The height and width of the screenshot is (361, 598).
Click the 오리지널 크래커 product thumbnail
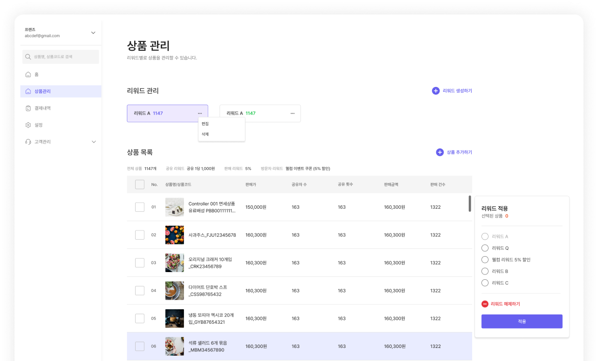pyautogui.click(x=174, y=263)
